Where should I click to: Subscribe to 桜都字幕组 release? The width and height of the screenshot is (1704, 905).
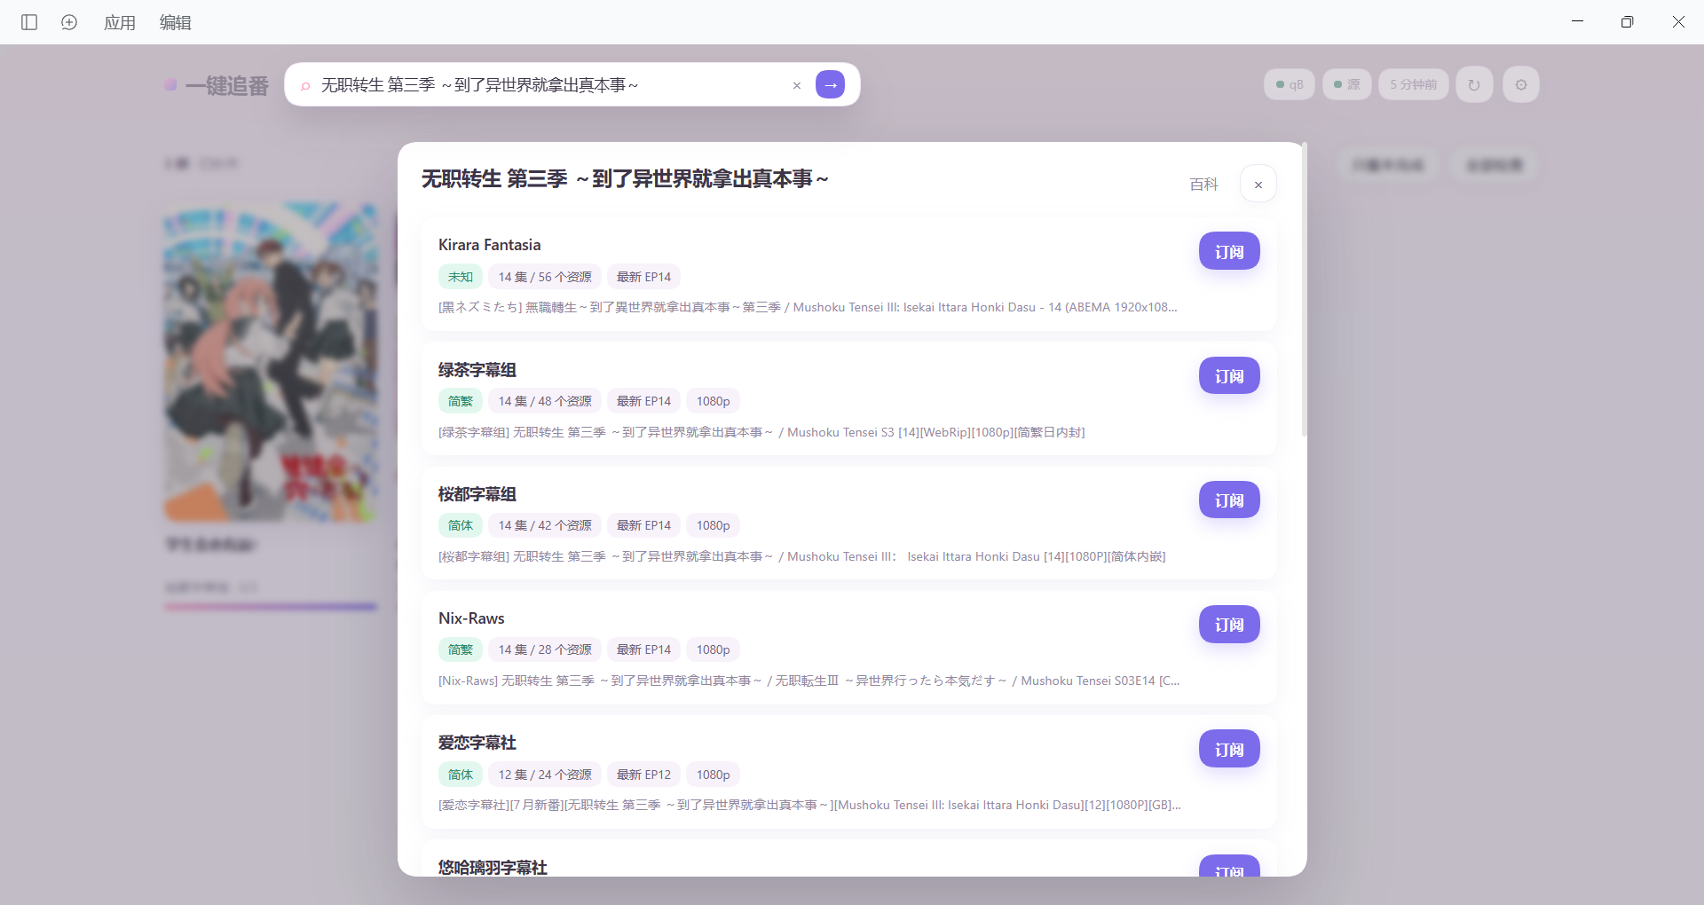(x=1229, y=500)
